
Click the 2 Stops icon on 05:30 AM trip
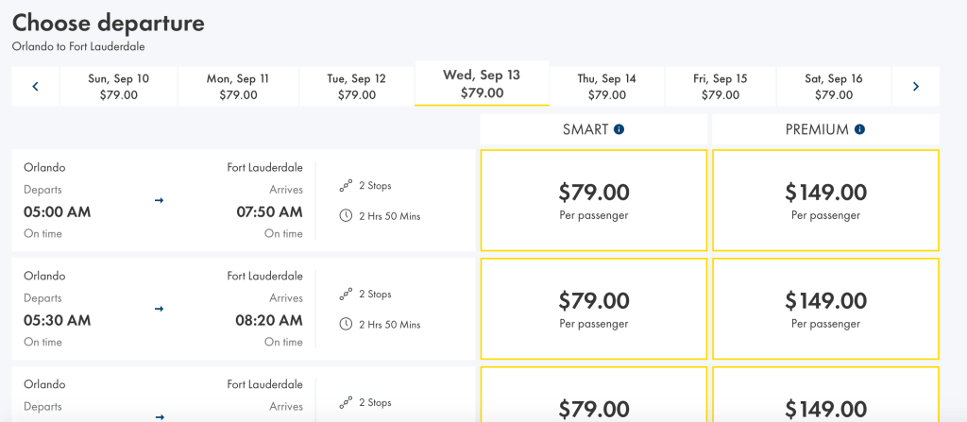tap(346, 295)
